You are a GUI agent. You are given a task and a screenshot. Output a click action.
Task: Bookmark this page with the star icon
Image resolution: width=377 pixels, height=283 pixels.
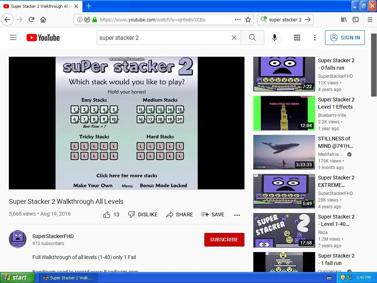[248, 20]
